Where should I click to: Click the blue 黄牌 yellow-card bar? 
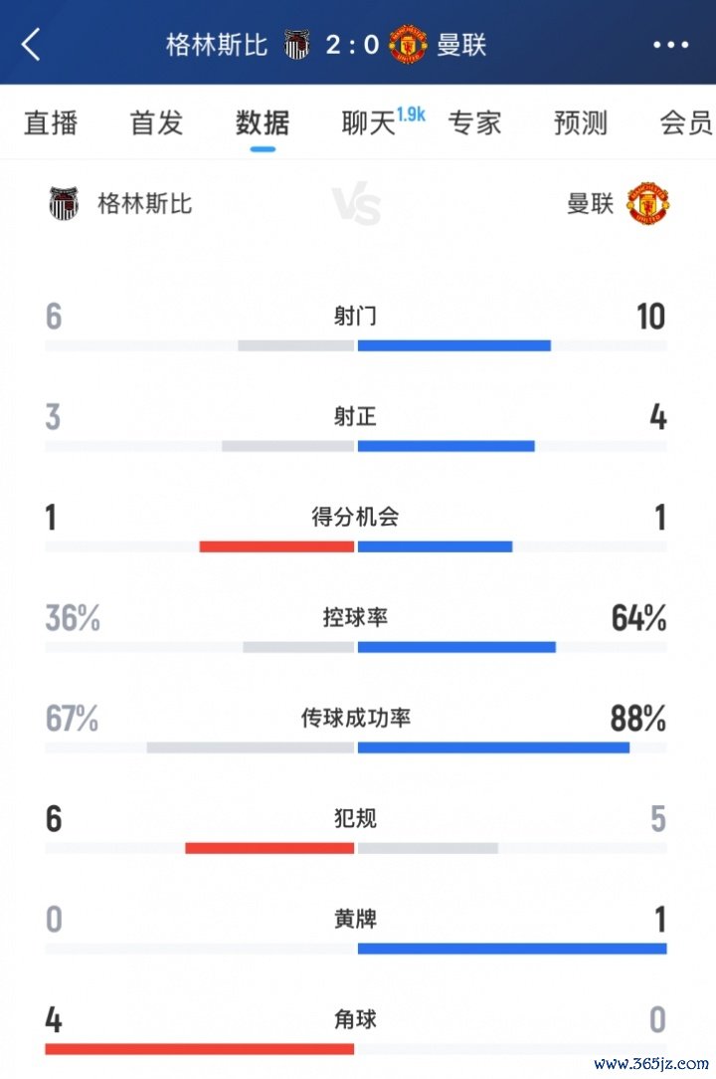tap(512, 948)
